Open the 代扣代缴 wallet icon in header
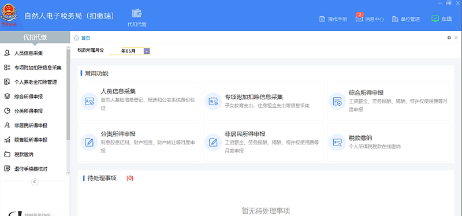462x216 pixels. point(137,13)
